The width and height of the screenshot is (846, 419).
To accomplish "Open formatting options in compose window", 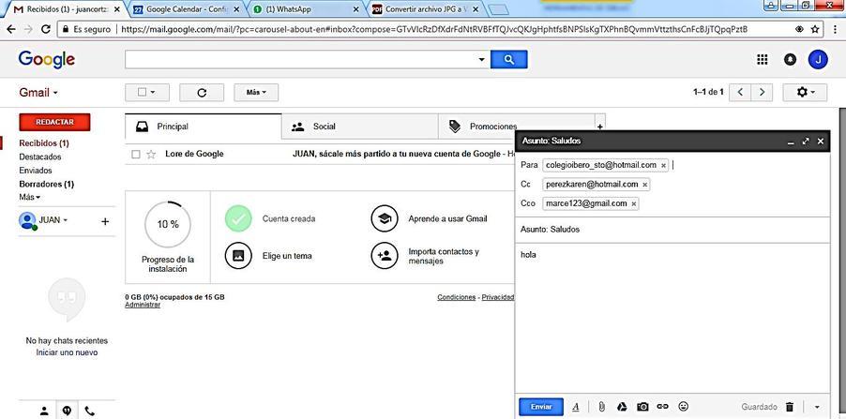I will click(575, 407).
